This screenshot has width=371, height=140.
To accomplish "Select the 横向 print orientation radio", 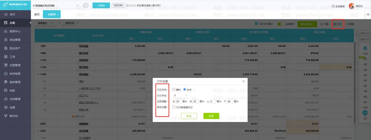I will coord(174,89).
